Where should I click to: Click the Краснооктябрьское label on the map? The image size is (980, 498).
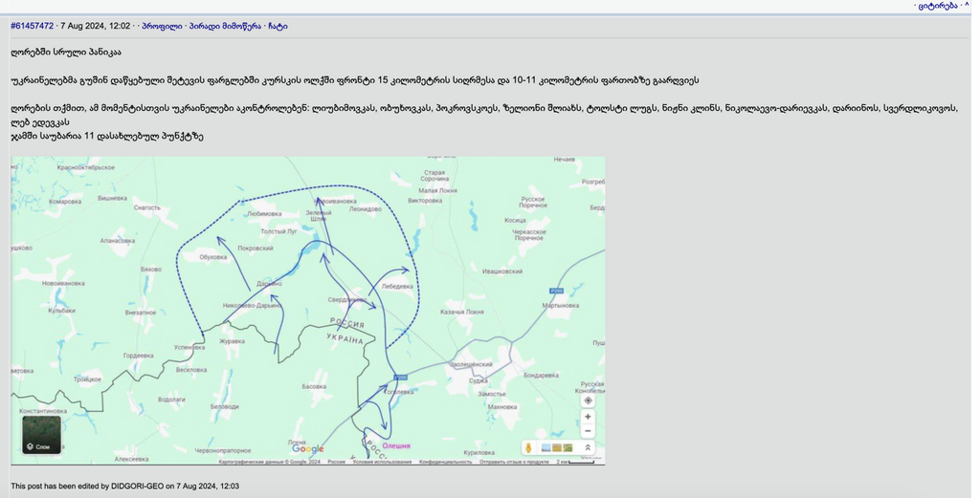[85, 167]
